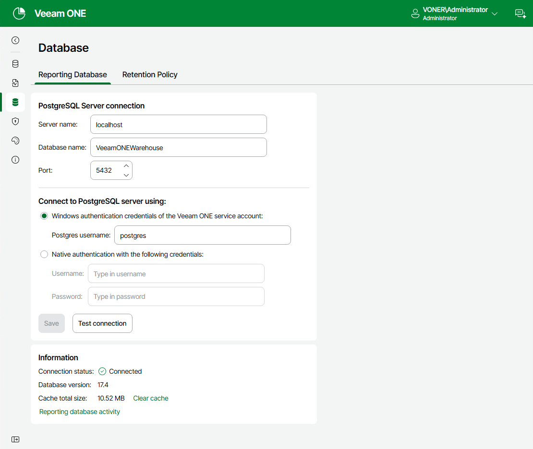Click the Password input field
Viewport: 533px width, 449px height.
(176, 296)
